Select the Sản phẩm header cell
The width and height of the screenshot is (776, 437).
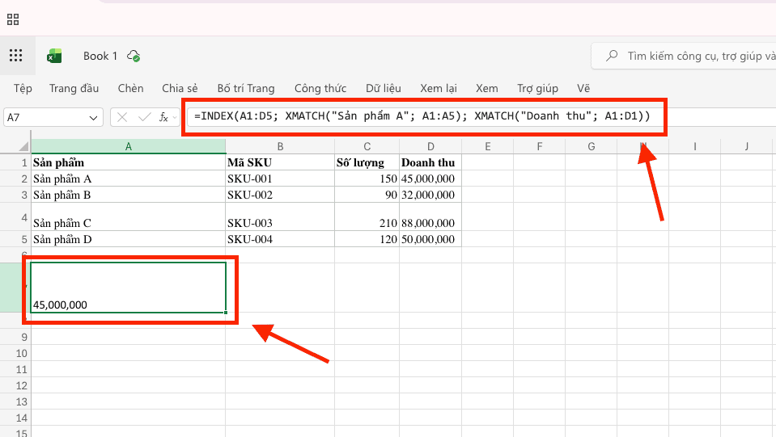point(128,162)
